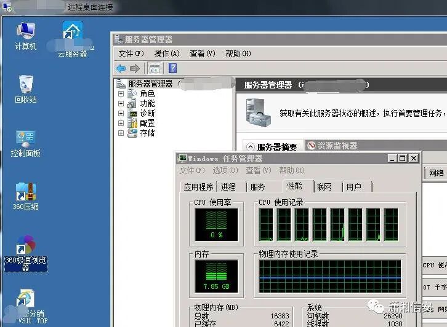Open the 云服务器 desktop shortcut
447x327 pixels.
tap(73, 39)
